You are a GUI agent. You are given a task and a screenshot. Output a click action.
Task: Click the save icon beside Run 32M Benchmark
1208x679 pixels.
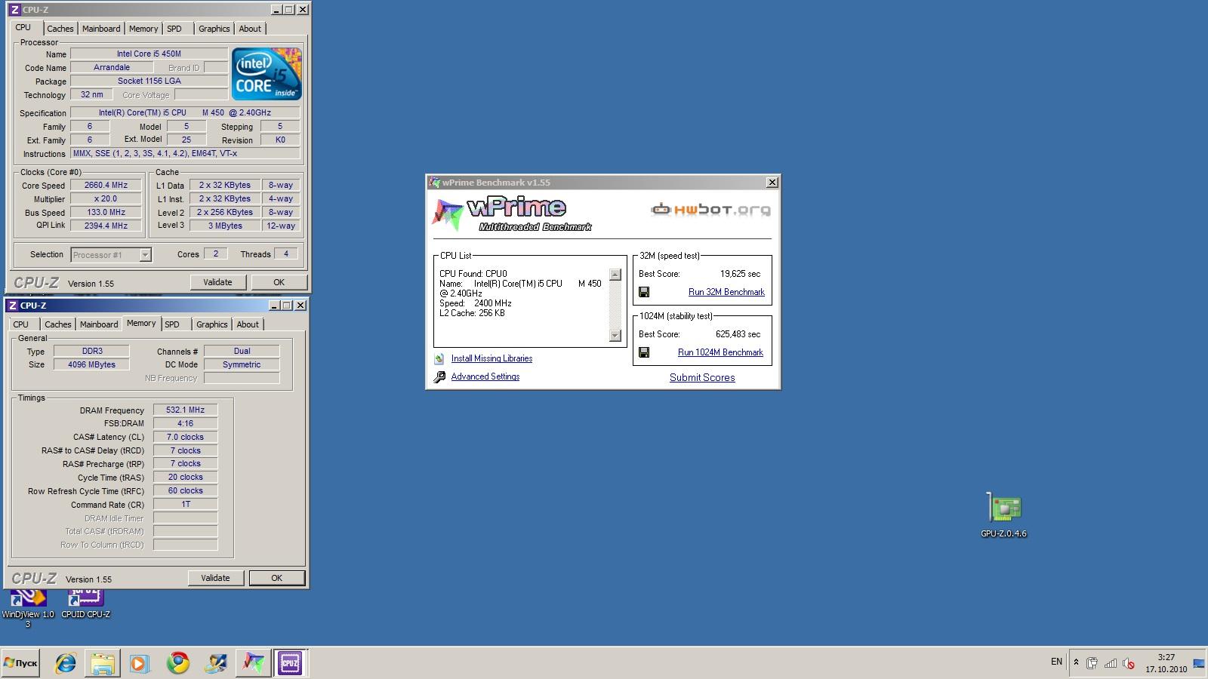644,292
